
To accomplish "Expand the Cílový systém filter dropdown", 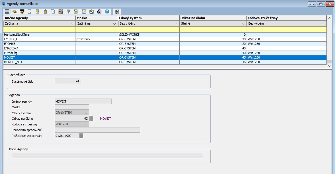I will tap(176, 24).
